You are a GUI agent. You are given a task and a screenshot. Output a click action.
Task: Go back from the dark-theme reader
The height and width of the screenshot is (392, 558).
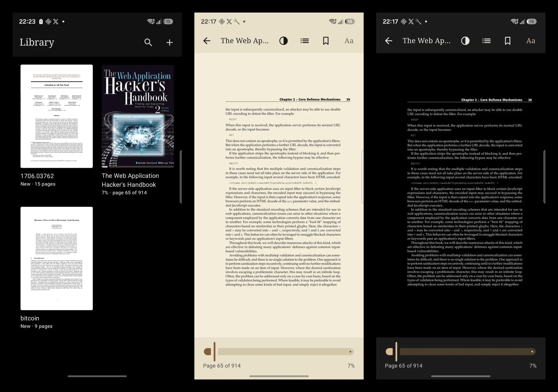[x=388, y=41]
